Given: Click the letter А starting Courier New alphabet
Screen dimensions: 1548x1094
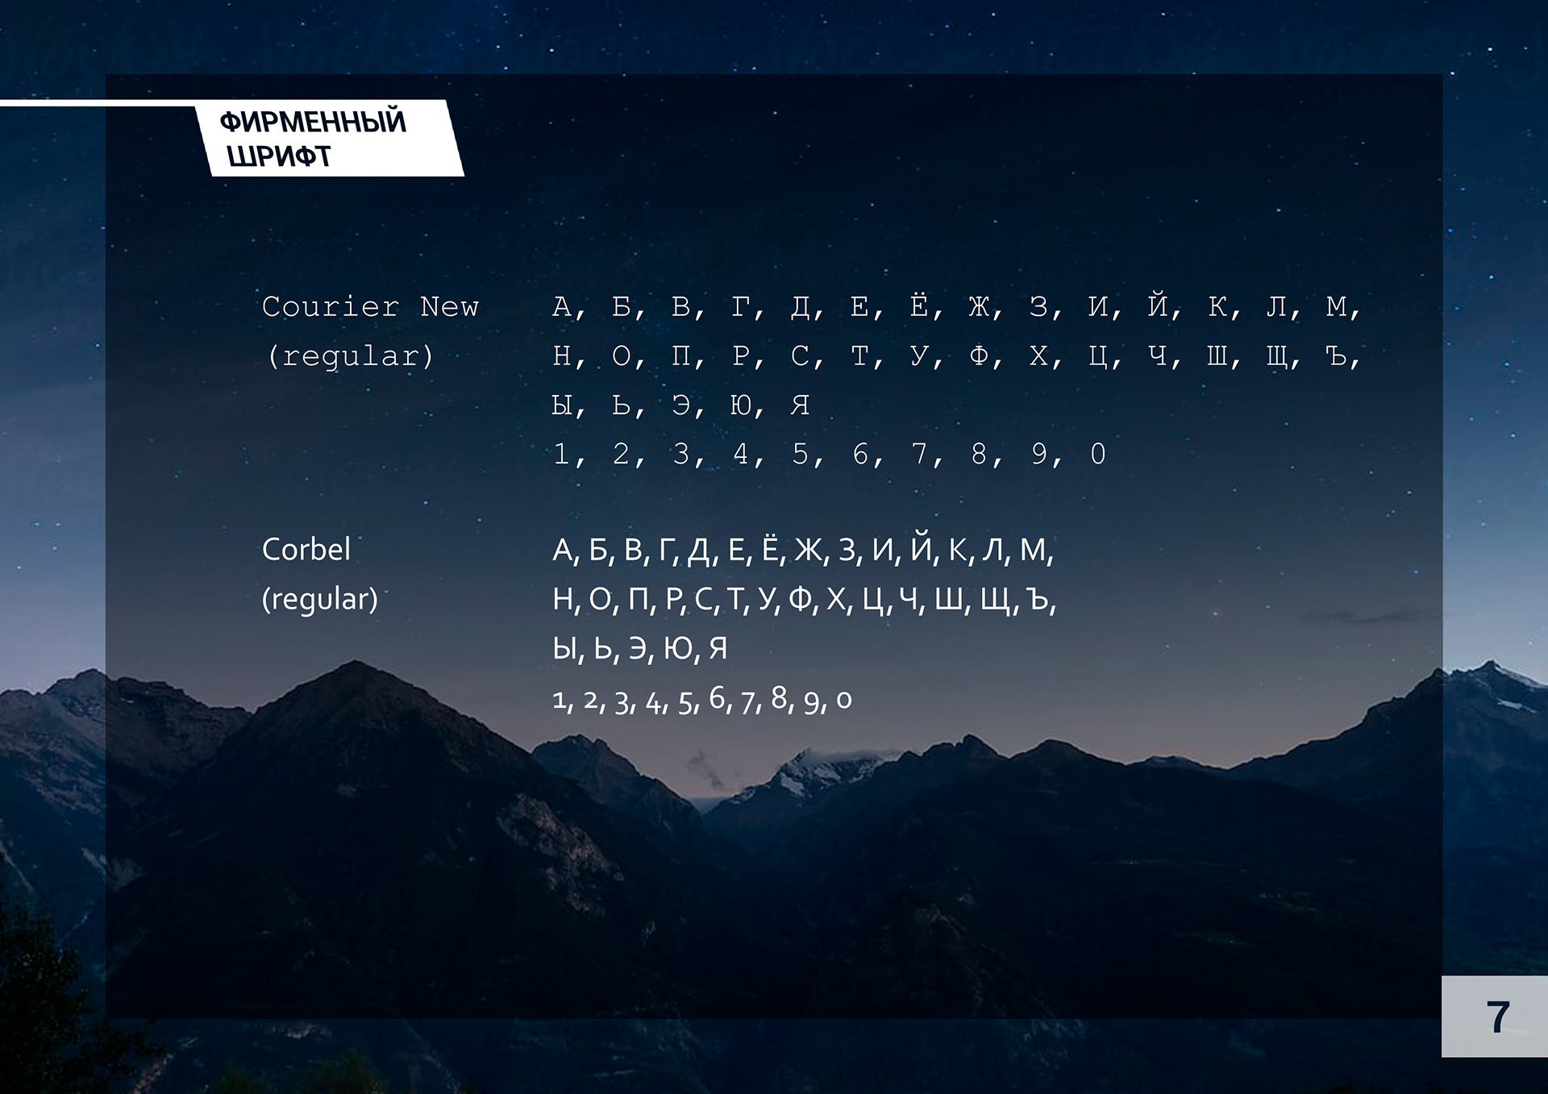Looking at the screenshot, I should 562,306.
